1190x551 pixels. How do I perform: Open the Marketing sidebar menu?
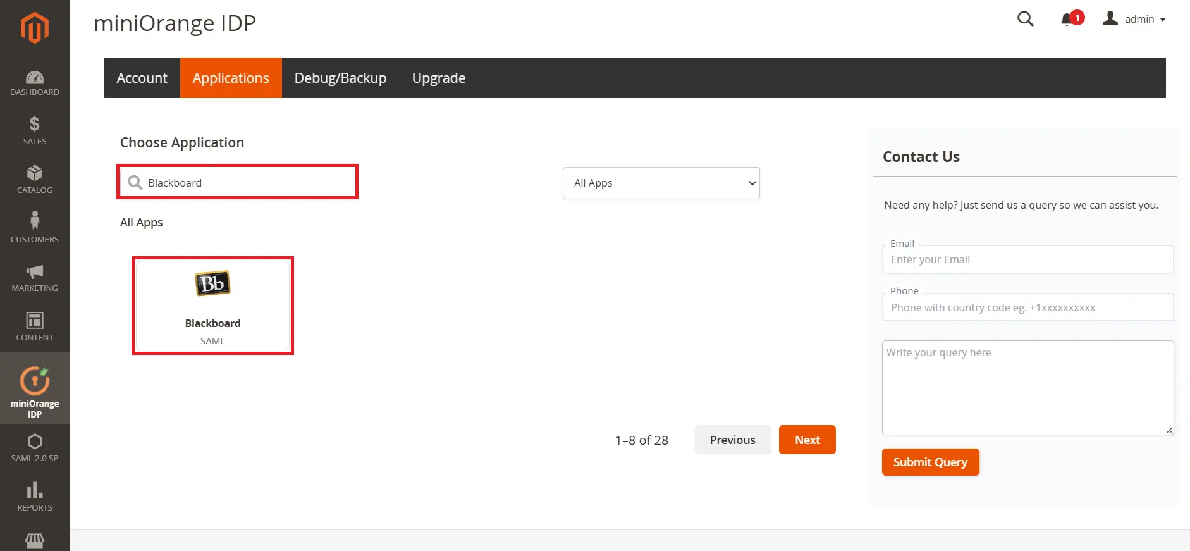pos(35,278)
